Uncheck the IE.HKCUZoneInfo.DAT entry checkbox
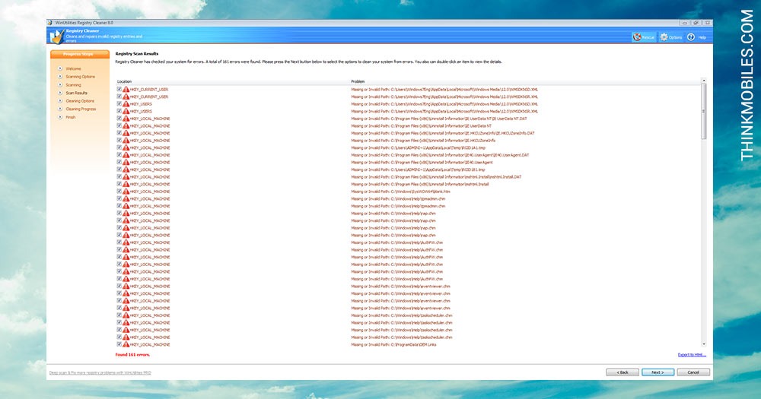The width and height of the screenshot is (761, 399). 119,133
